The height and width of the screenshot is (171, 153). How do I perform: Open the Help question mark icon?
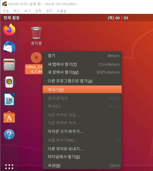pos(9,135)
